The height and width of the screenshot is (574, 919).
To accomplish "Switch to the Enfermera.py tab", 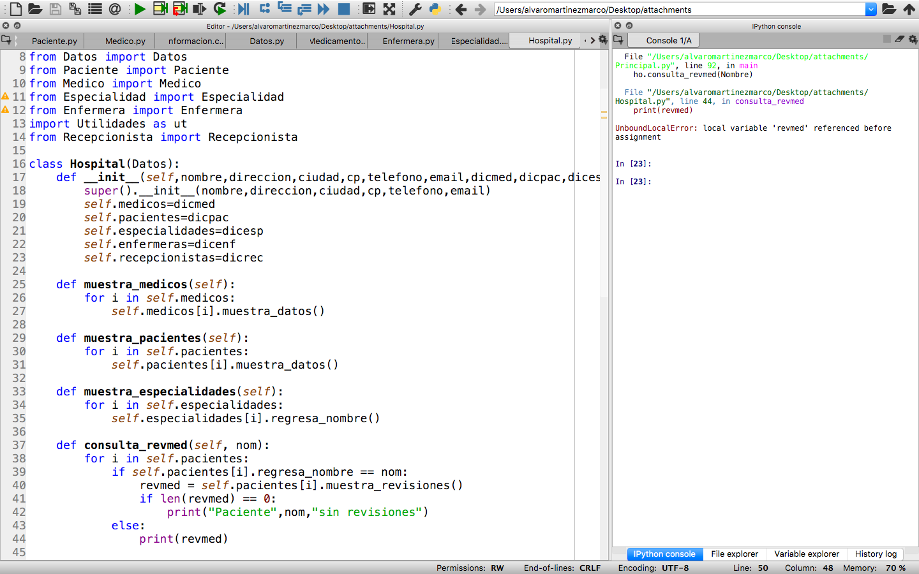I will coord(408,41).
